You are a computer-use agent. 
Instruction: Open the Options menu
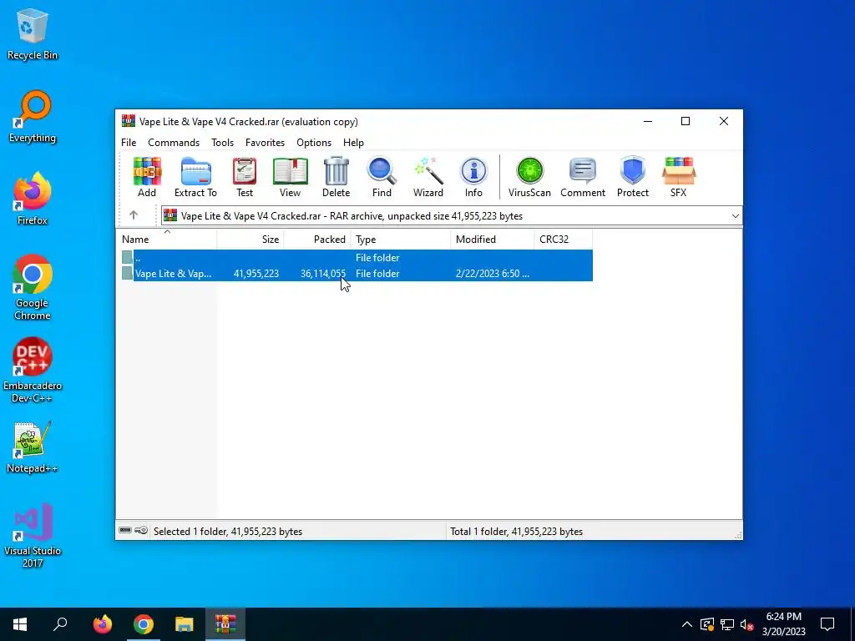point(314,142)
